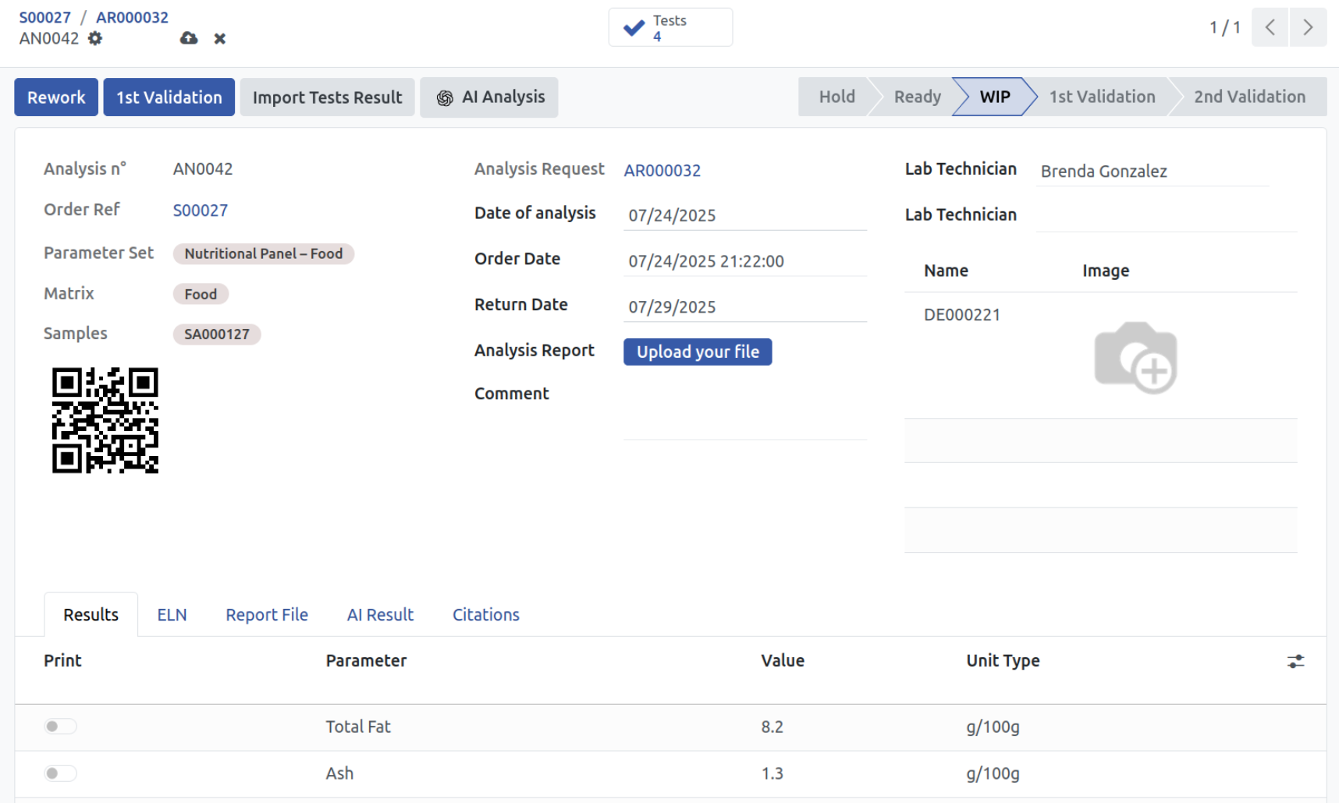Viewport: 1339px width, 803px height.
Task: Click the Nutritional Panel – Food tag
Action: 264,253
